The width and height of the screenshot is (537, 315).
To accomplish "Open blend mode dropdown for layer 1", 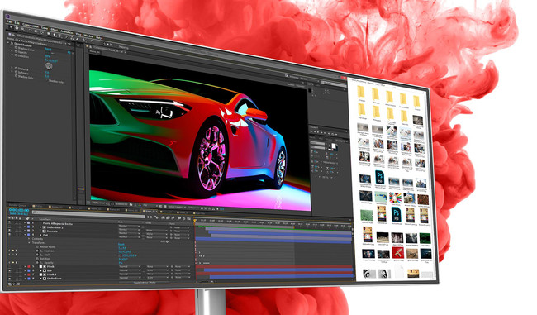I will pos(129,227).
